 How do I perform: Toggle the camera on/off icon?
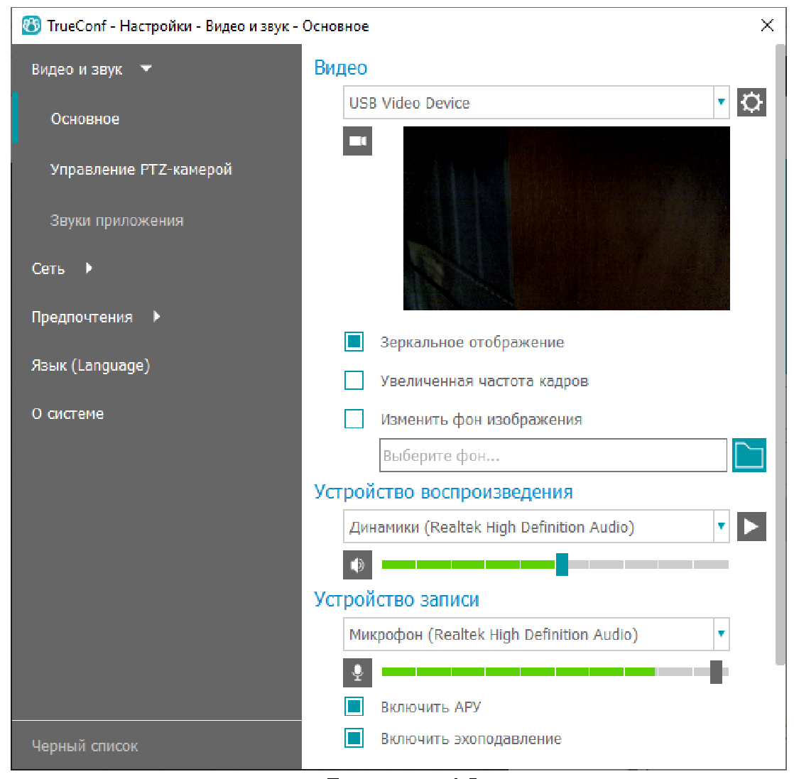pos(357,141)
